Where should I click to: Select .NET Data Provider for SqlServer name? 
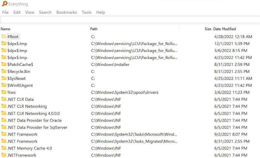pos(37,127)
